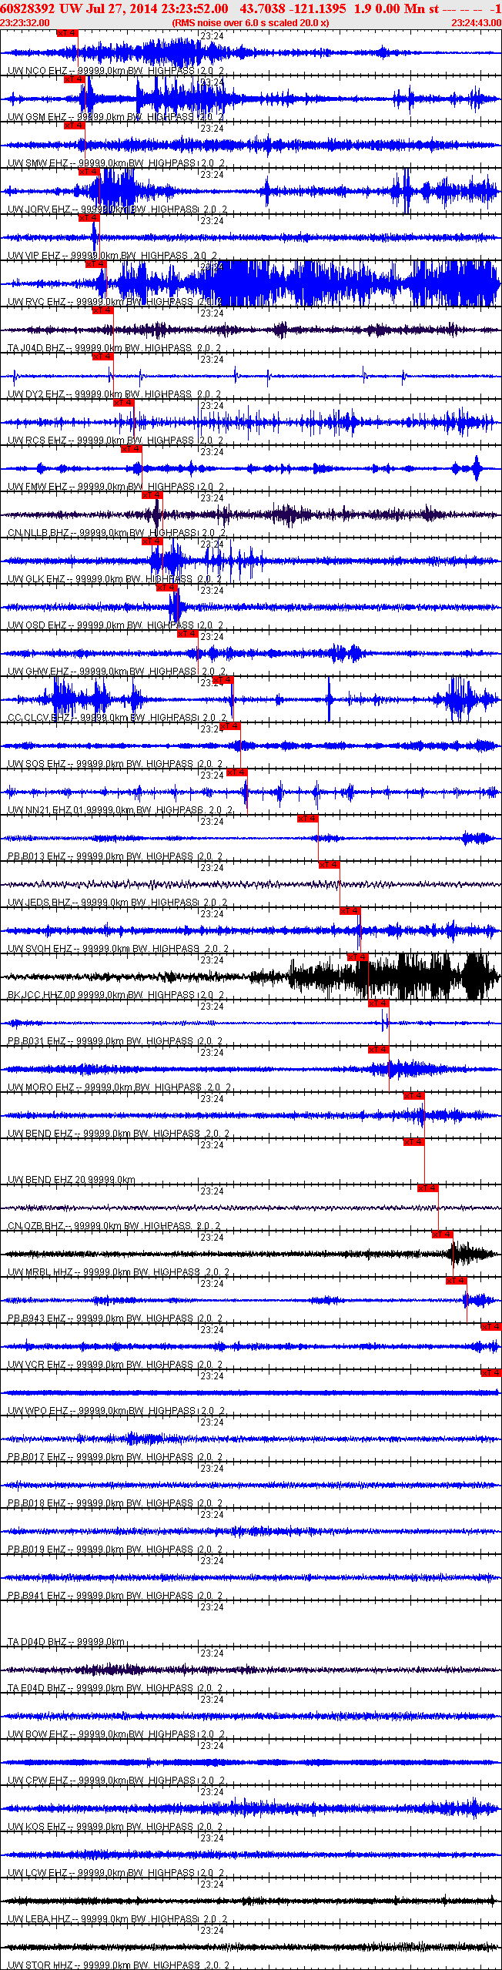
Task: Click the red pick flag on FMW trace
Action: (131, 449)
